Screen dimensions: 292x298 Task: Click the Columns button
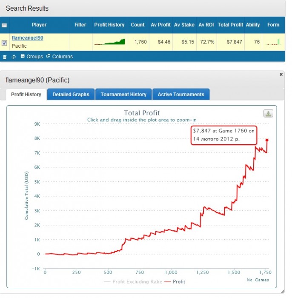pyautogui.click(x=60, y=57)
